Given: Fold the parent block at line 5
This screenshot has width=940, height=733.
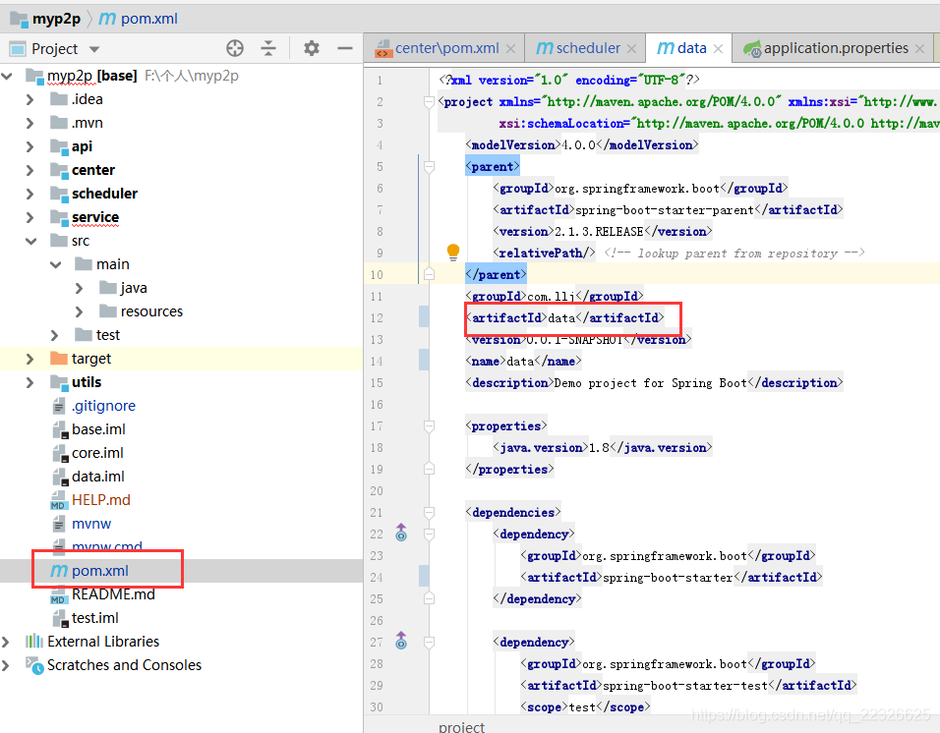Looking at the screenshot, I should [430, 166].
